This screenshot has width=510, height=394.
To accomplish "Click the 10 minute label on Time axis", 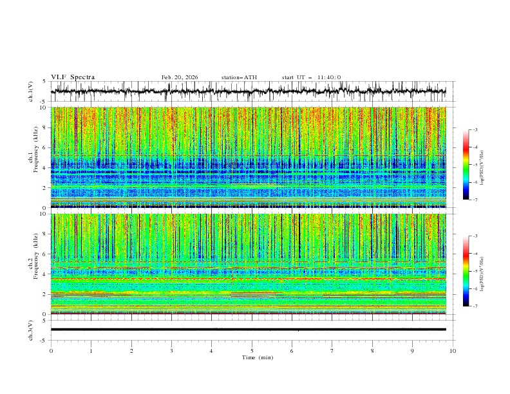I will click(x=453, y=351).
